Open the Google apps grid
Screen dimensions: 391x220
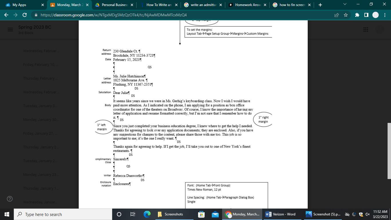[x=366, y=30]
